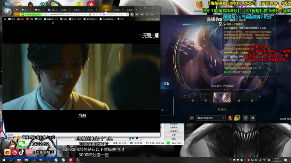291x163 pixels.
Task: Close the s10 browser tab
Action: pos(57,10)
